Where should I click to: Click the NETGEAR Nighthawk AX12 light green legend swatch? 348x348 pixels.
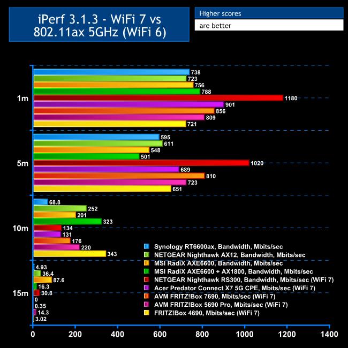147,254
